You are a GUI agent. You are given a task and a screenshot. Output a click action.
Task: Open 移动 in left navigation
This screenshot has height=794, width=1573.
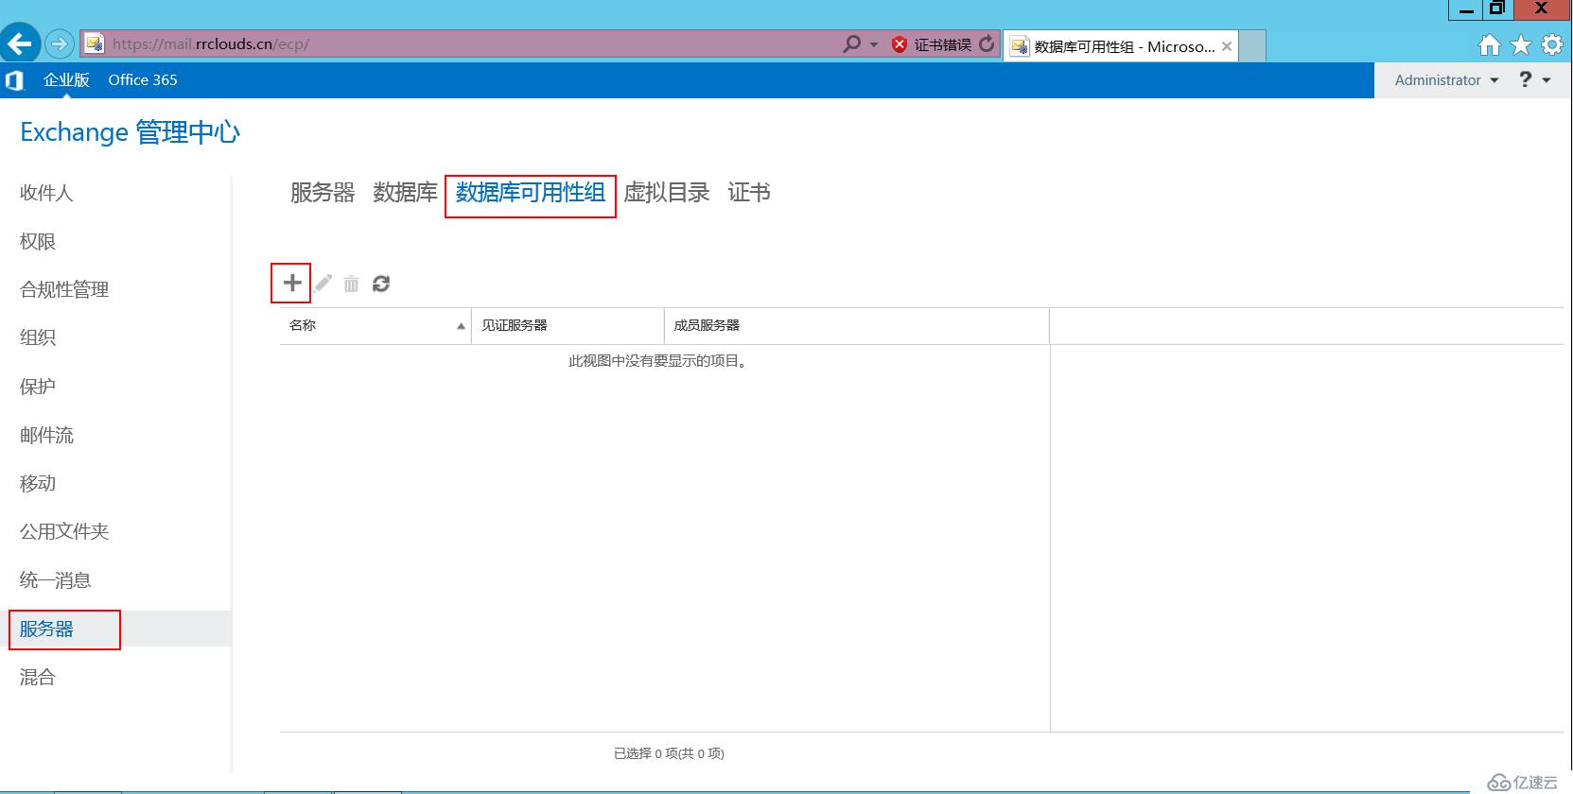pyautogui.click(x=38, y=484)
